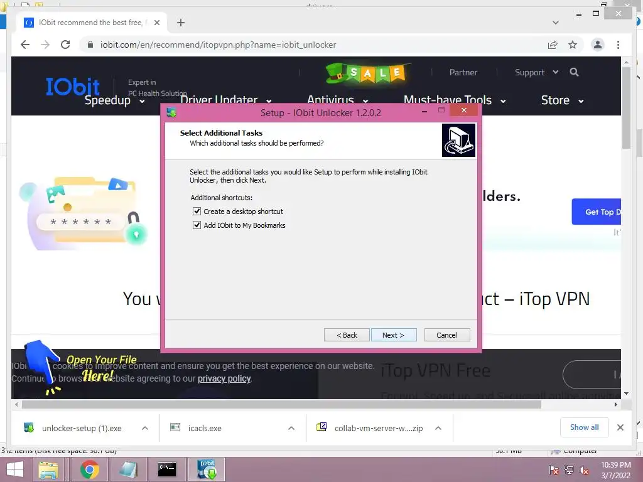Viewport: 643px width, 482px height.
Task: Click the Action Center flag icon
Action: pos(553,470)
